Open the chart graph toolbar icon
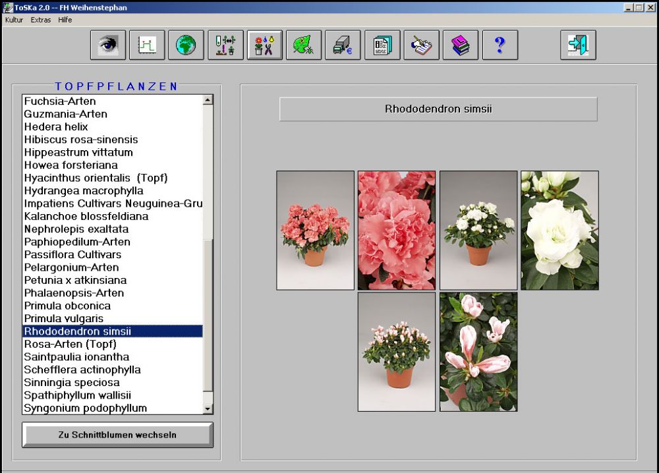 coord(146,45)
